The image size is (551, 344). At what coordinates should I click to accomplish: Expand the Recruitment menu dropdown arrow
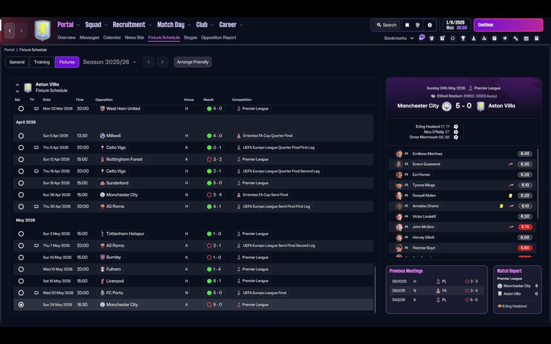coord(150,25)
